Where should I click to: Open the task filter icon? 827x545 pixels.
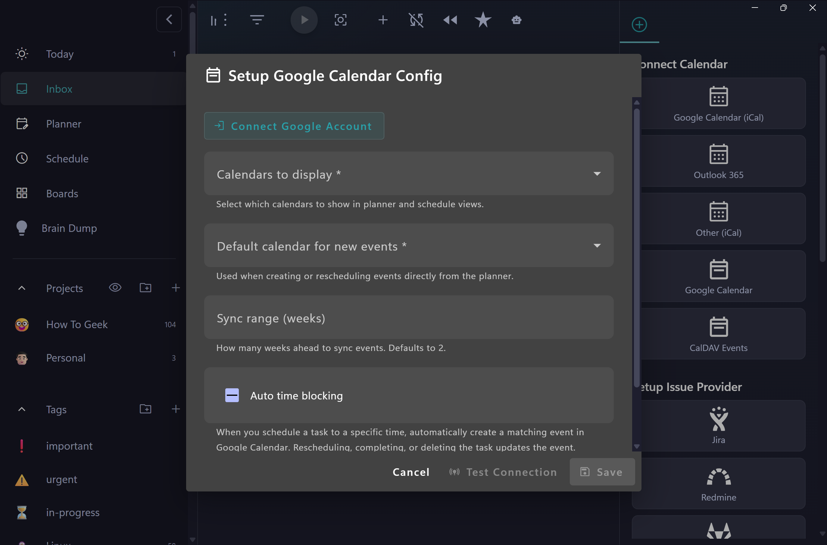257,20
